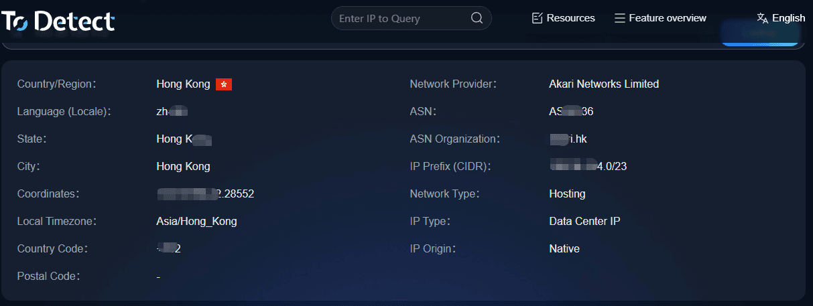Click the magnifier search icon

477,18
